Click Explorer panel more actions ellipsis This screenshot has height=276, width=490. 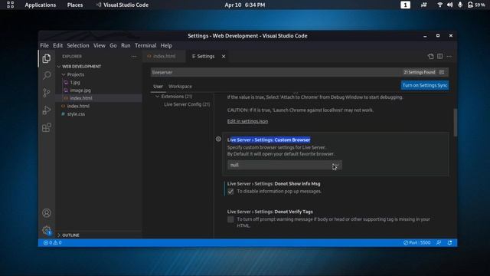[x=134, y=56]
